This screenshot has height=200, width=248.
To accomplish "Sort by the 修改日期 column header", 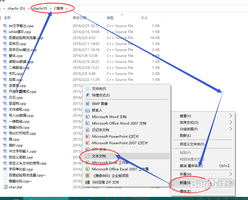I will coord(79,18).
